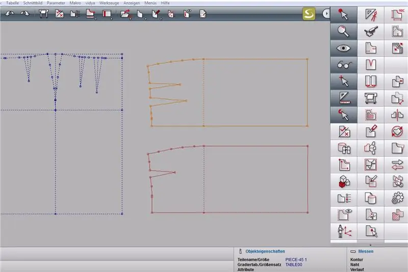Expand the tool panel bottom arrow

[371, 244]
